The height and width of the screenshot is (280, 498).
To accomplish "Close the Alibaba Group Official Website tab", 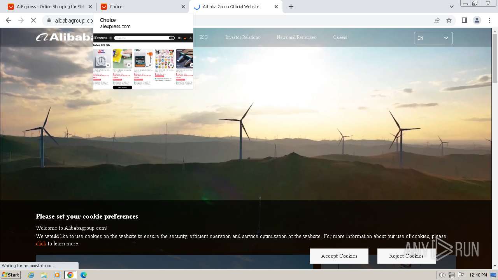I will (277, 7).
